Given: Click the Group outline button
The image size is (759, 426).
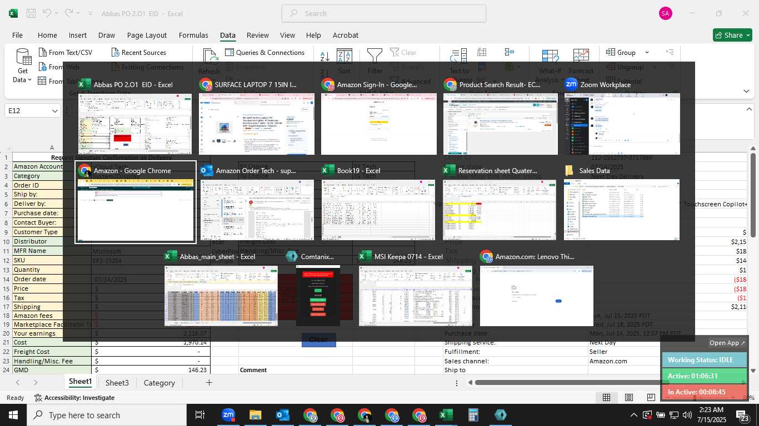Looking at the screenshot, I should point(621,52).
